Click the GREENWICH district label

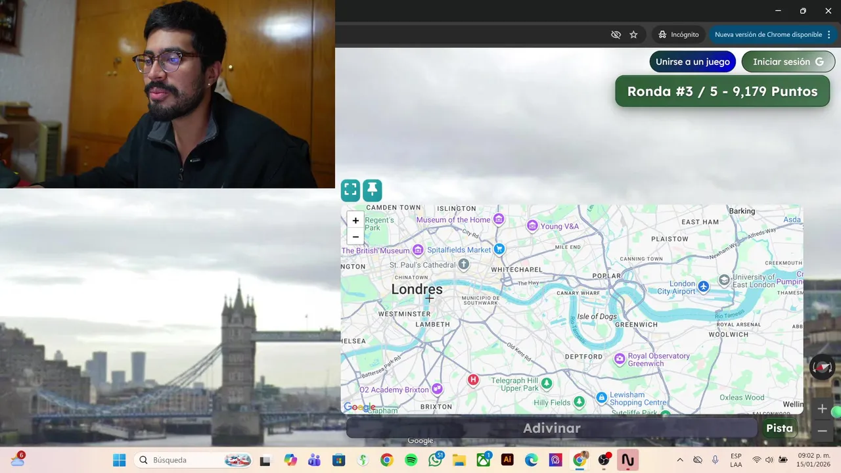pos(637,325)
